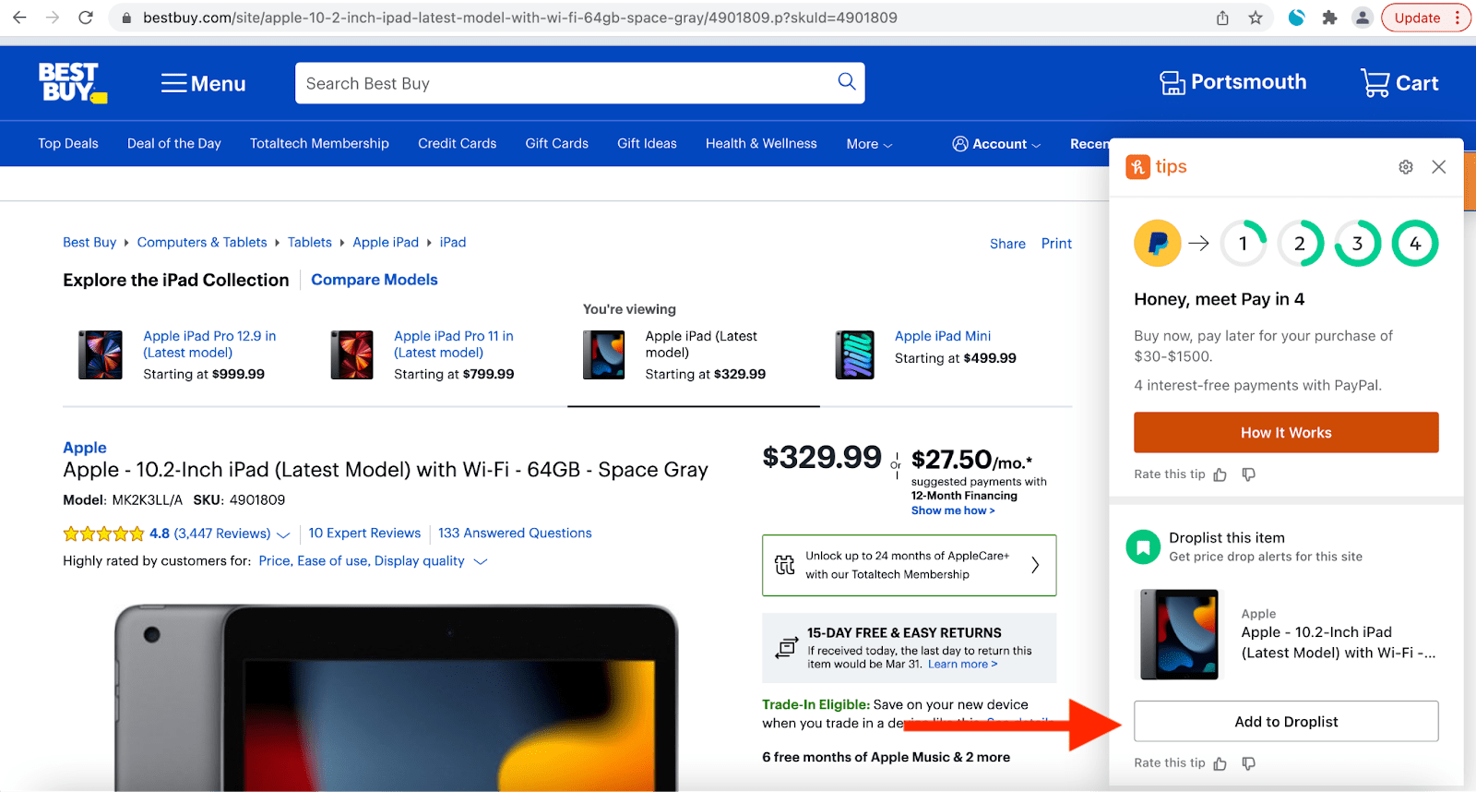
Task: Open the shopping Cart
Action: (1399, 83)
